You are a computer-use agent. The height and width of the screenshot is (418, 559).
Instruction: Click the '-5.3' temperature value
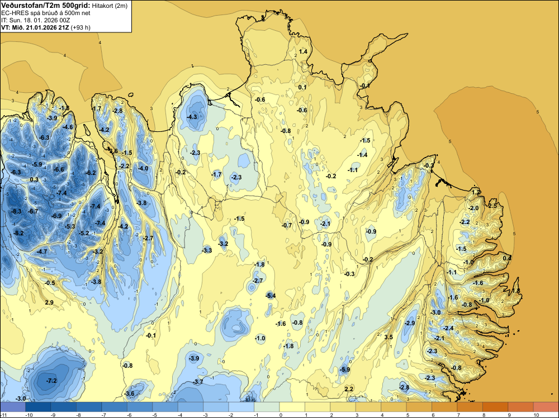(x=70, y=227)
